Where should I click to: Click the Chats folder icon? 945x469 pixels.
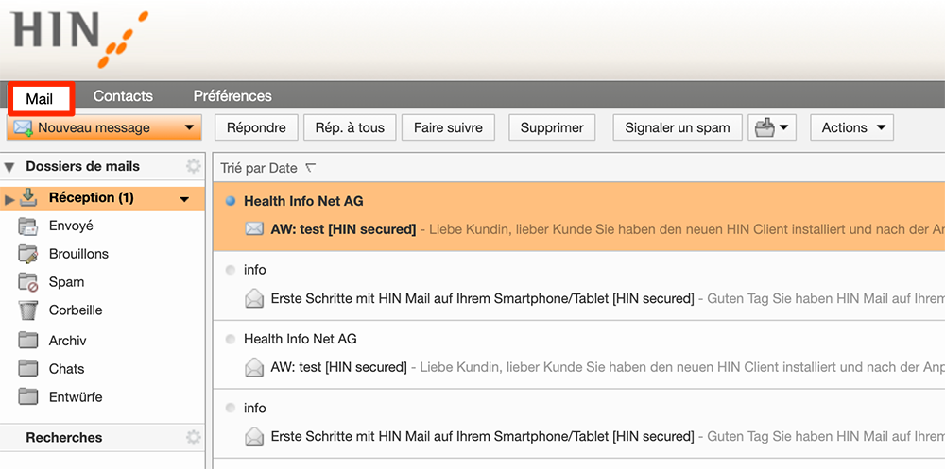(x=28, y=368)
